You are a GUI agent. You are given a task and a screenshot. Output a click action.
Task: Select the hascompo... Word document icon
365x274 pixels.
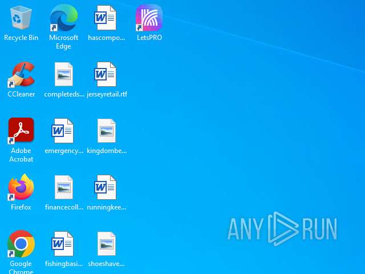tap(105, 18)
